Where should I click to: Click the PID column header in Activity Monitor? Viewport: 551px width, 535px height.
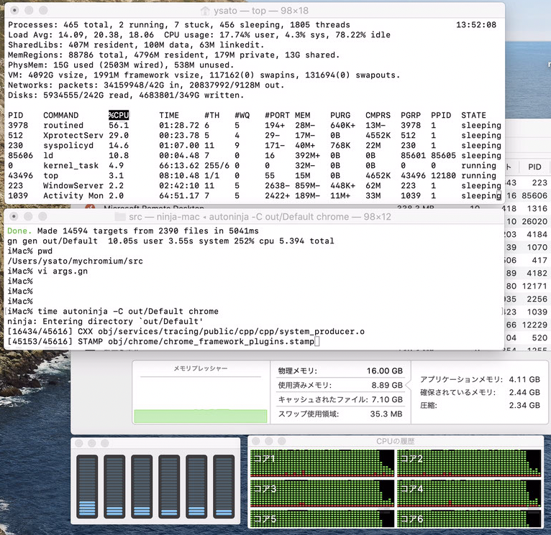click(534, 167)
